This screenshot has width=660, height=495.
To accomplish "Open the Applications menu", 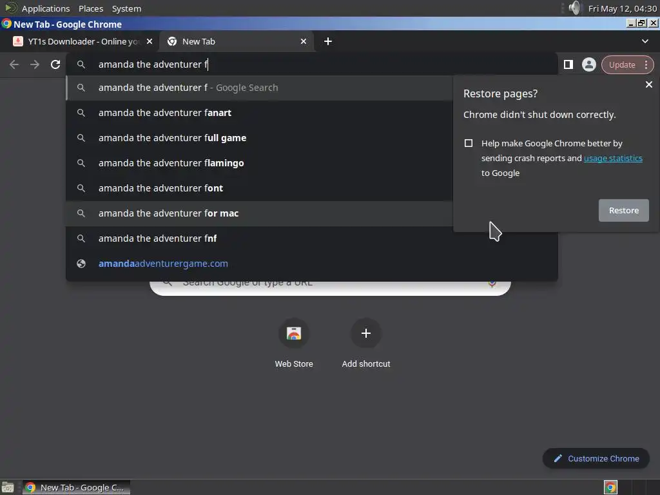I will click(46, 8).
